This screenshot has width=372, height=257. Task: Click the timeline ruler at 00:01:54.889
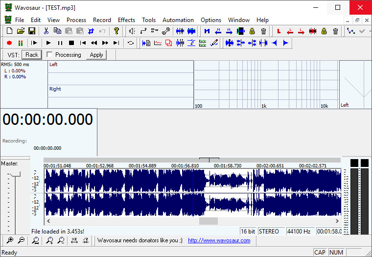pos(142,165)
